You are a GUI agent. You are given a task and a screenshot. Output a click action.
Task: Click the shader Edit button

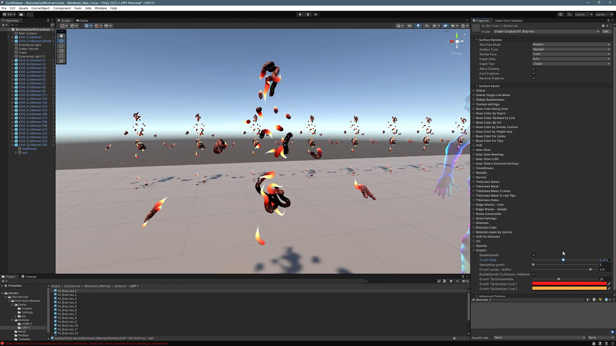click(606, 31)
